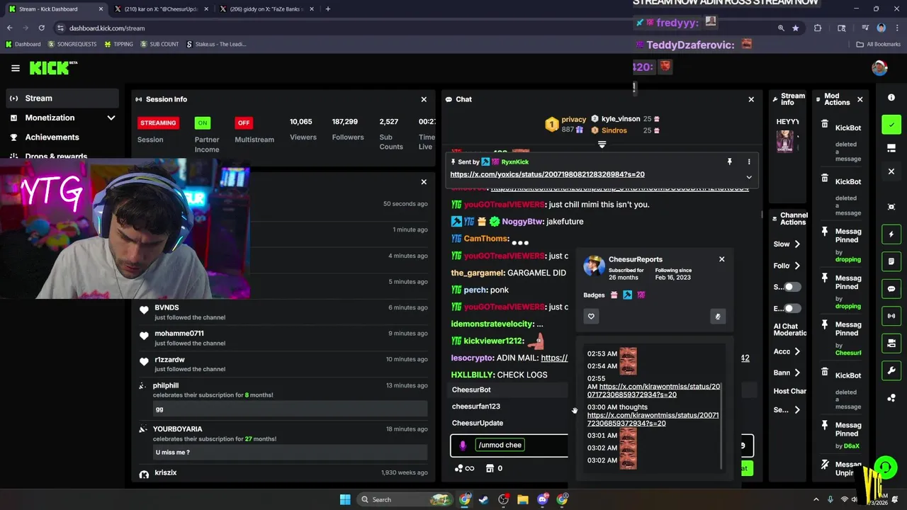Viewport: 907px width, 510px height.
Task: Click the broadcast signal sidebar icon
Action: (x=891, y=316)
